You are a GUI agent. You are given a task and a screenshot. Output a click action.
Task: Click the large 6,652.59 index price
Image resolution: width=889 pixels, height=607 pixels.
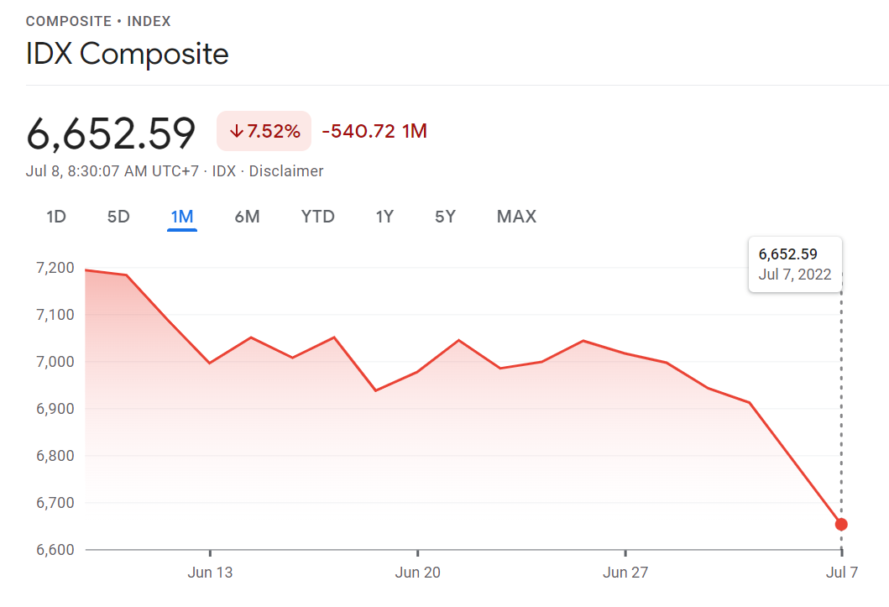coord(111,133)
